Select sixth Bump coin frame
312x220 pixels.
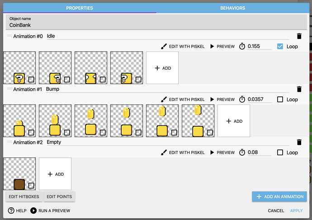(x=198, y=121)
